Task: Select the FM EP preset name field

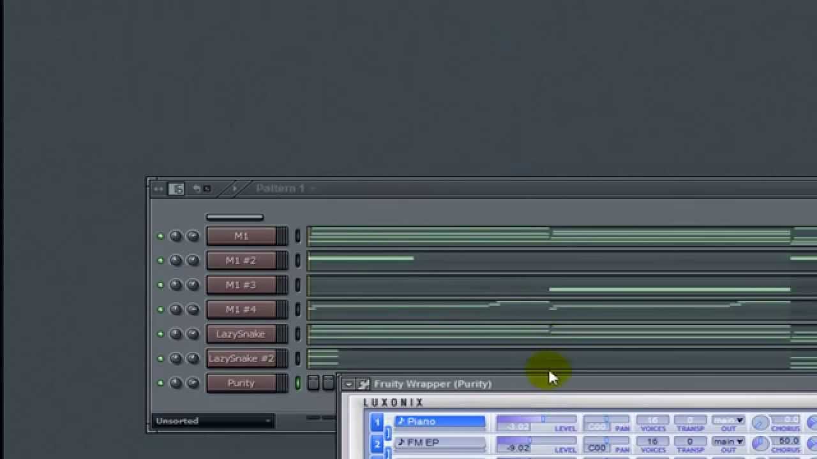Action: [x=440, y=442]
